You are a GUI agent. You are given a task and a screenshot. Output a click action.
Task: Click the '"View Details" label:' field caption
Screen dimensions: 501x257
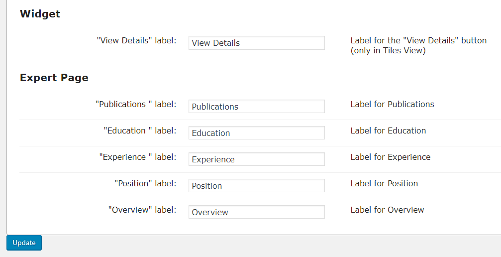point(136,40)
